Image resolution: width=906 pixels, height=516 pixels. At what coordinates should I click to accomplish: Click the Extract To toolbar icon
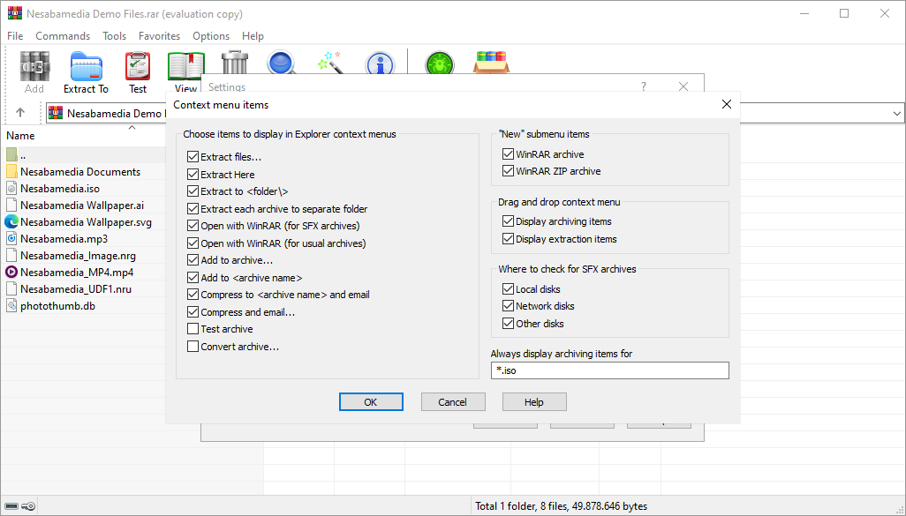[86, 71]
